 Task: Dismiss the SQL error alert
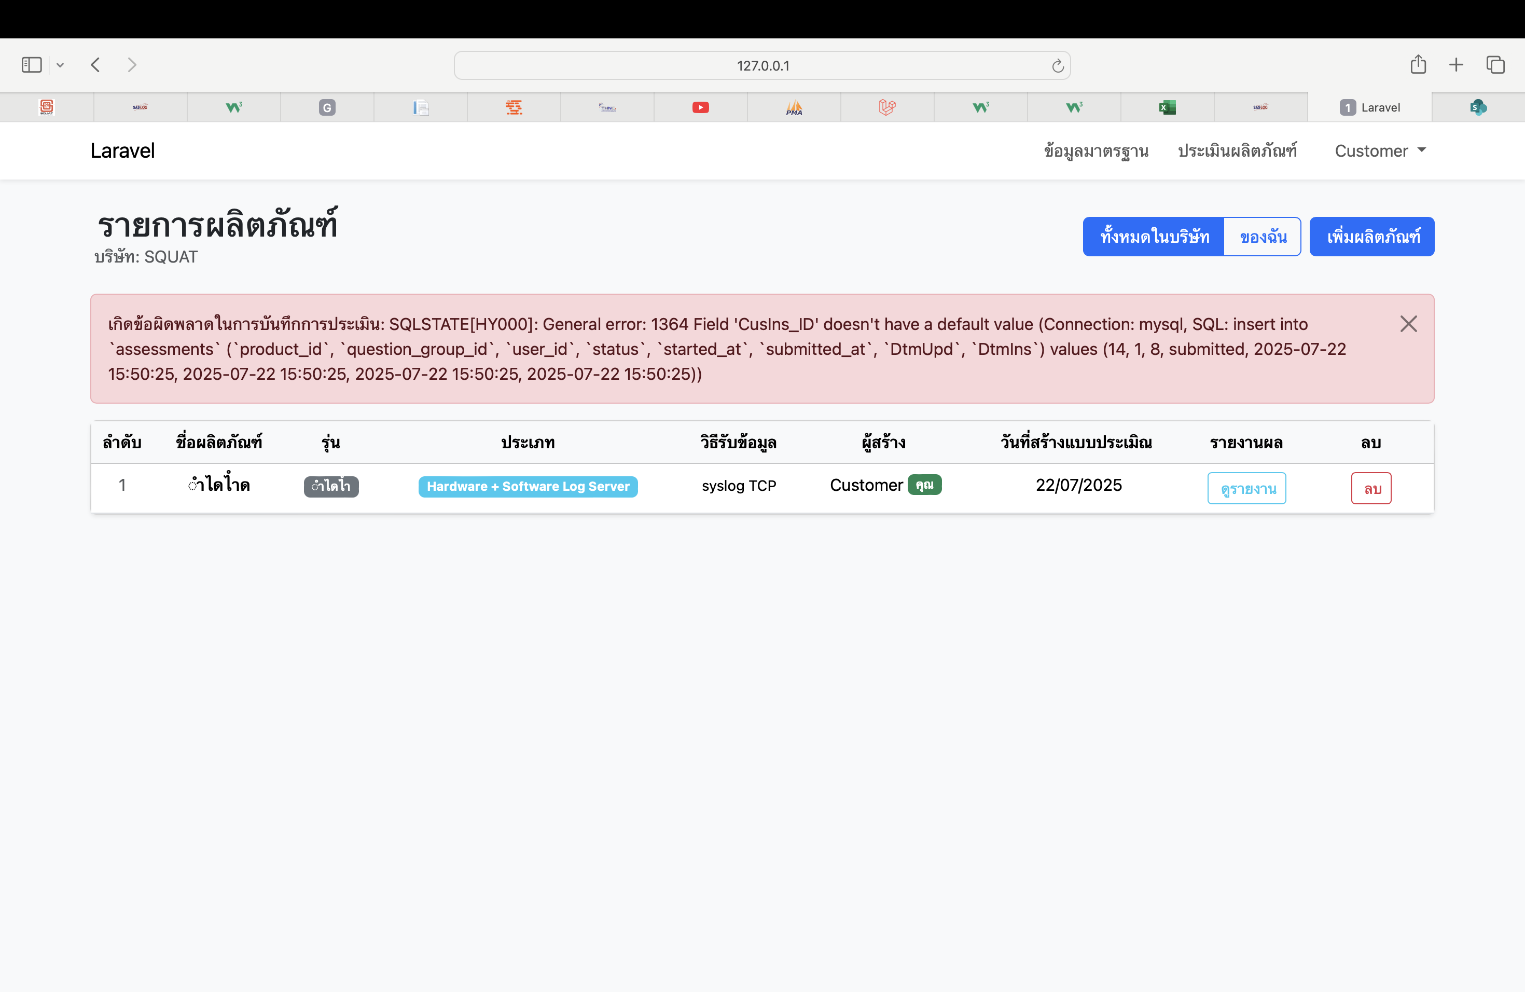tap(1408, 324)
